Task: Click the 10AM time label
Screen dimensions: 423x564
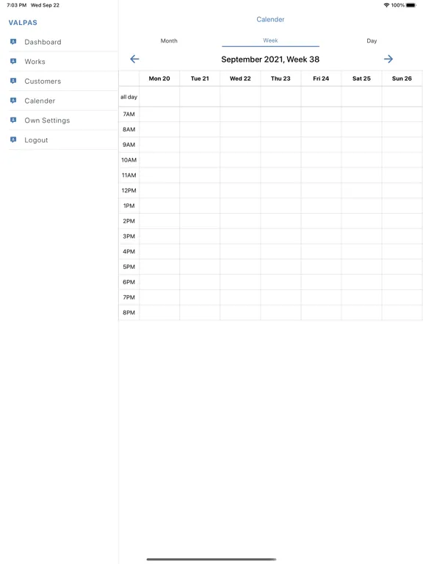Action: (x=129, y=160)
